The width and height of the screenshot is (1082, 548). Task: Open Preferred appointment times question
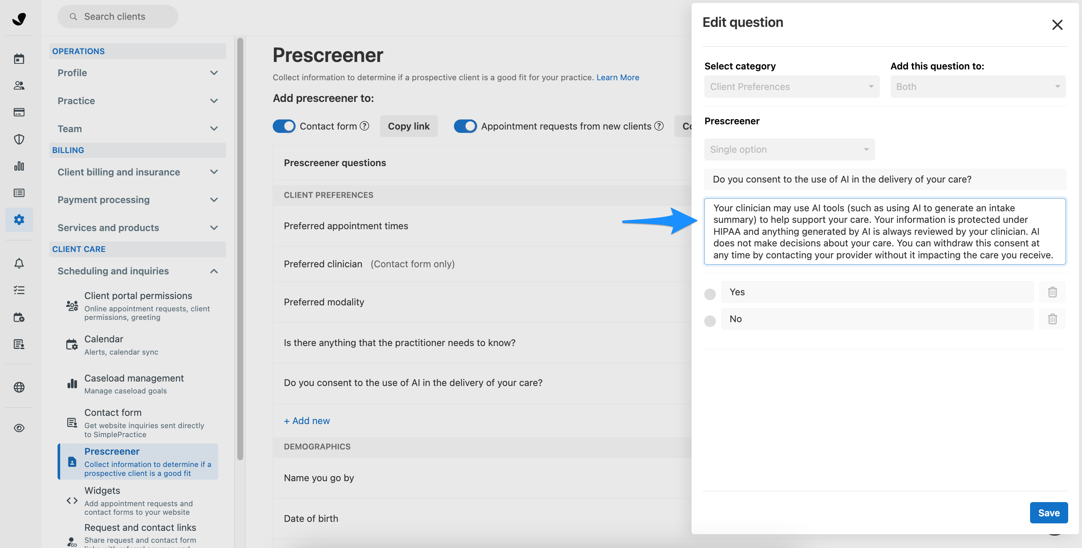tap(482, 226)
